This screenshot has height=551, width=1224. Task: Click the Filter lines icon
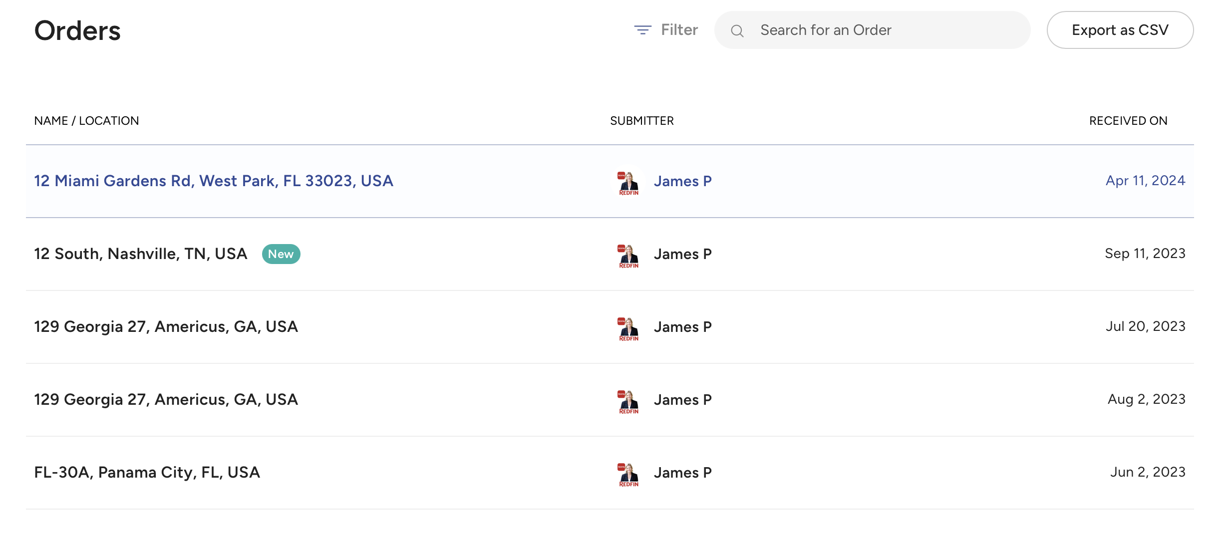point(642,30)
